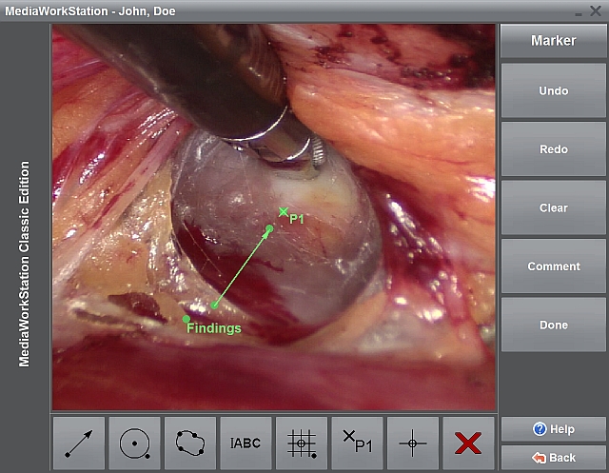Click the Findings text label on image
This screenshot has height=473, width=609.
[214, 328]
